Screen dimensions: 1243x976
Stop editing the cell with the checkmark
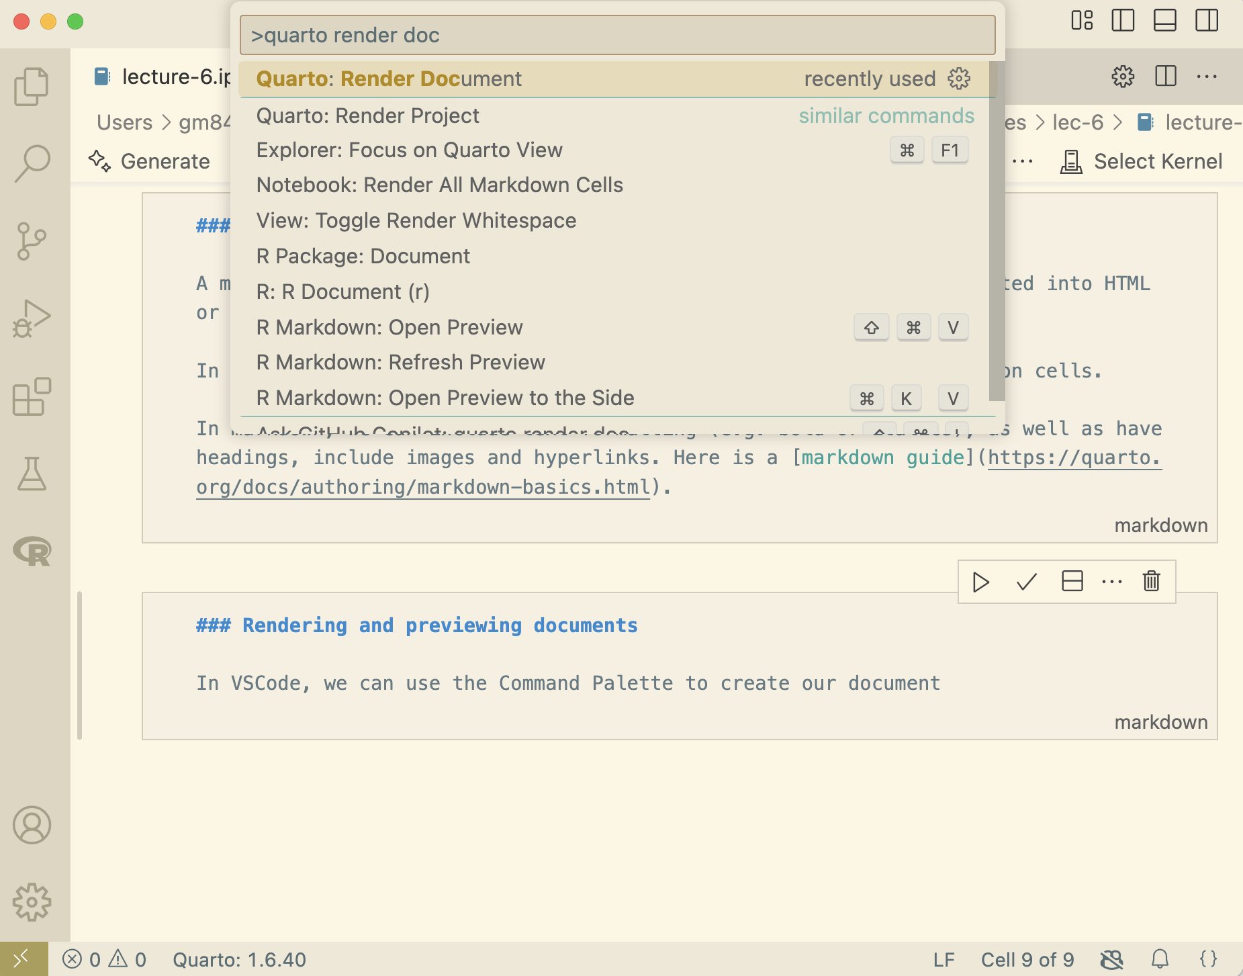click(x=1026, y=582)
